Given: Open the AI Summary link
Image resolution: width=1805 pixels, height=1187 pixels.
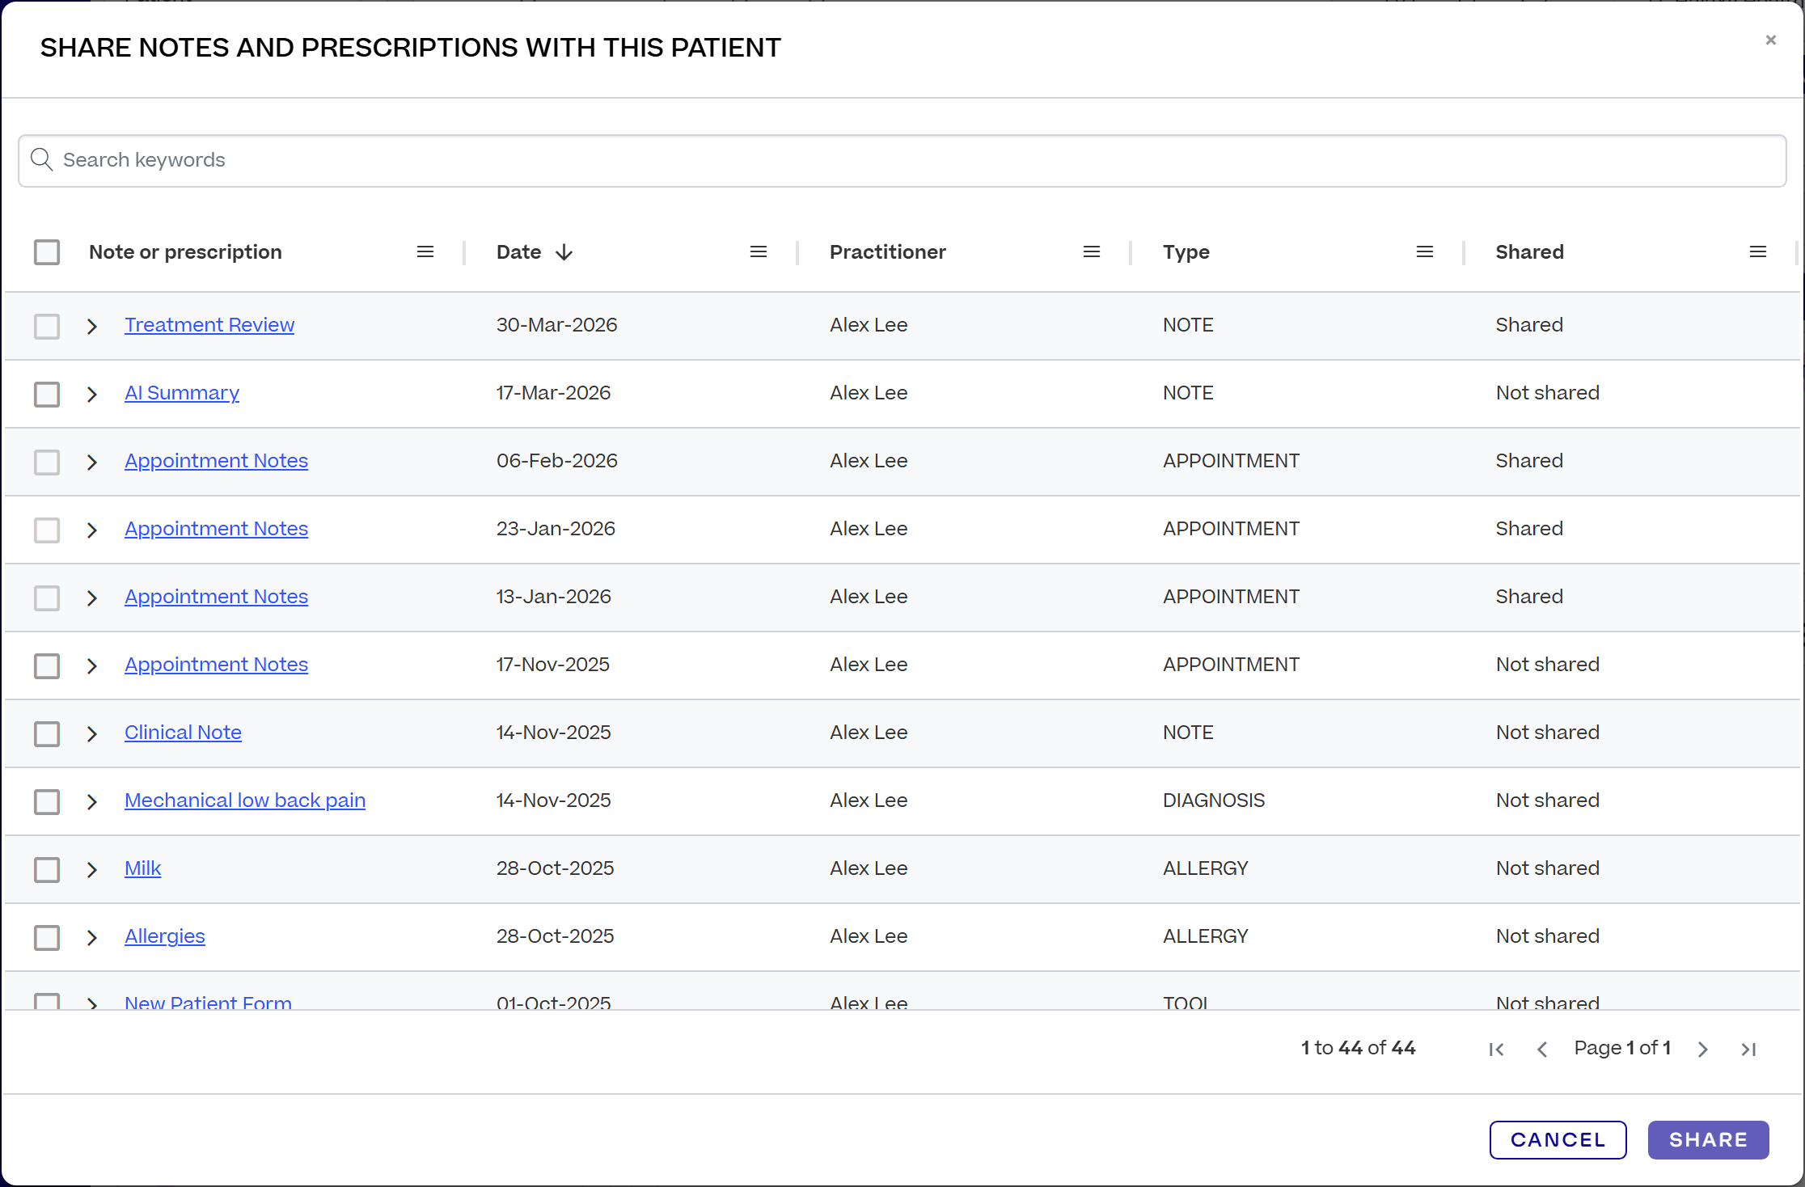Looking at the screenshot, I should 182,393.
